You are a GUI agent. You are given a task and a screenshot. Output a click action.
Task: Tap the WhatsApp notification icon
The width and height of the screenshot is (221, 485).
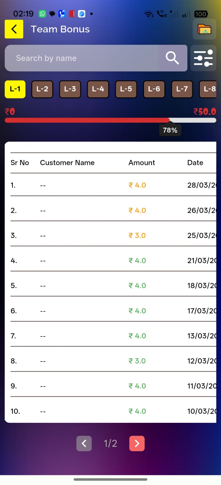point(42,14)
